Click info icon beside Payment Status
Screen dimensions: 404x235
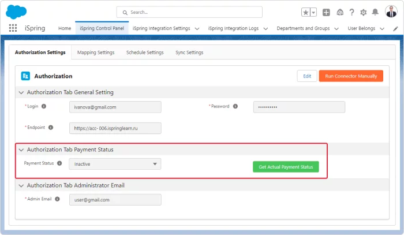pyautogui.click(x=59, y=163)
